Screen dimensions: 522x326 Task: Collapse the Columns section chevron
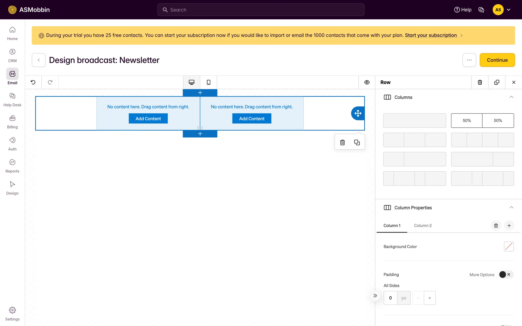[511, 97]
